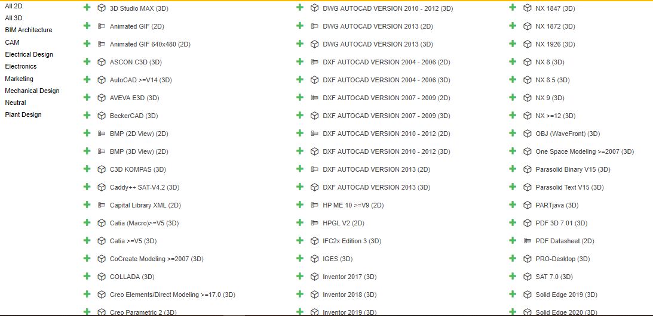Select the Neutral category filter
The height and width of the screenshot is (316, 653).
pos(16,103)
